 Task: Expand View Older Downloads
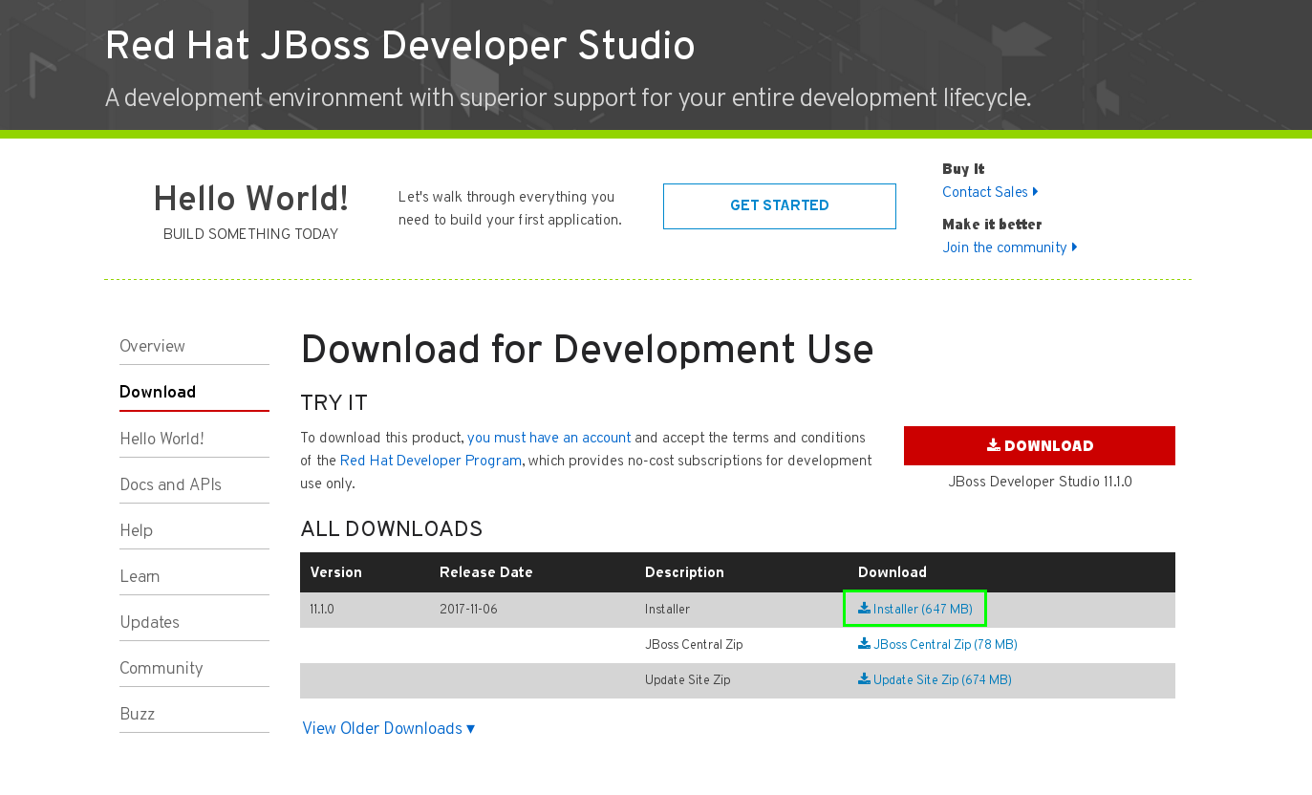click(x=388, y=728)
